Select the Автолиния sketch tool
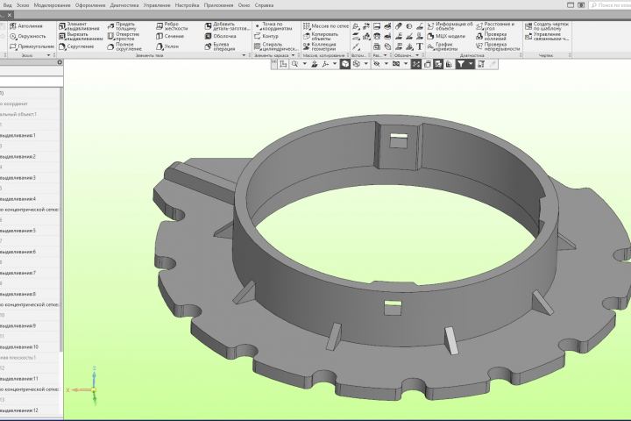The width and height of the screenshot is (631, 421). (26, 25)
